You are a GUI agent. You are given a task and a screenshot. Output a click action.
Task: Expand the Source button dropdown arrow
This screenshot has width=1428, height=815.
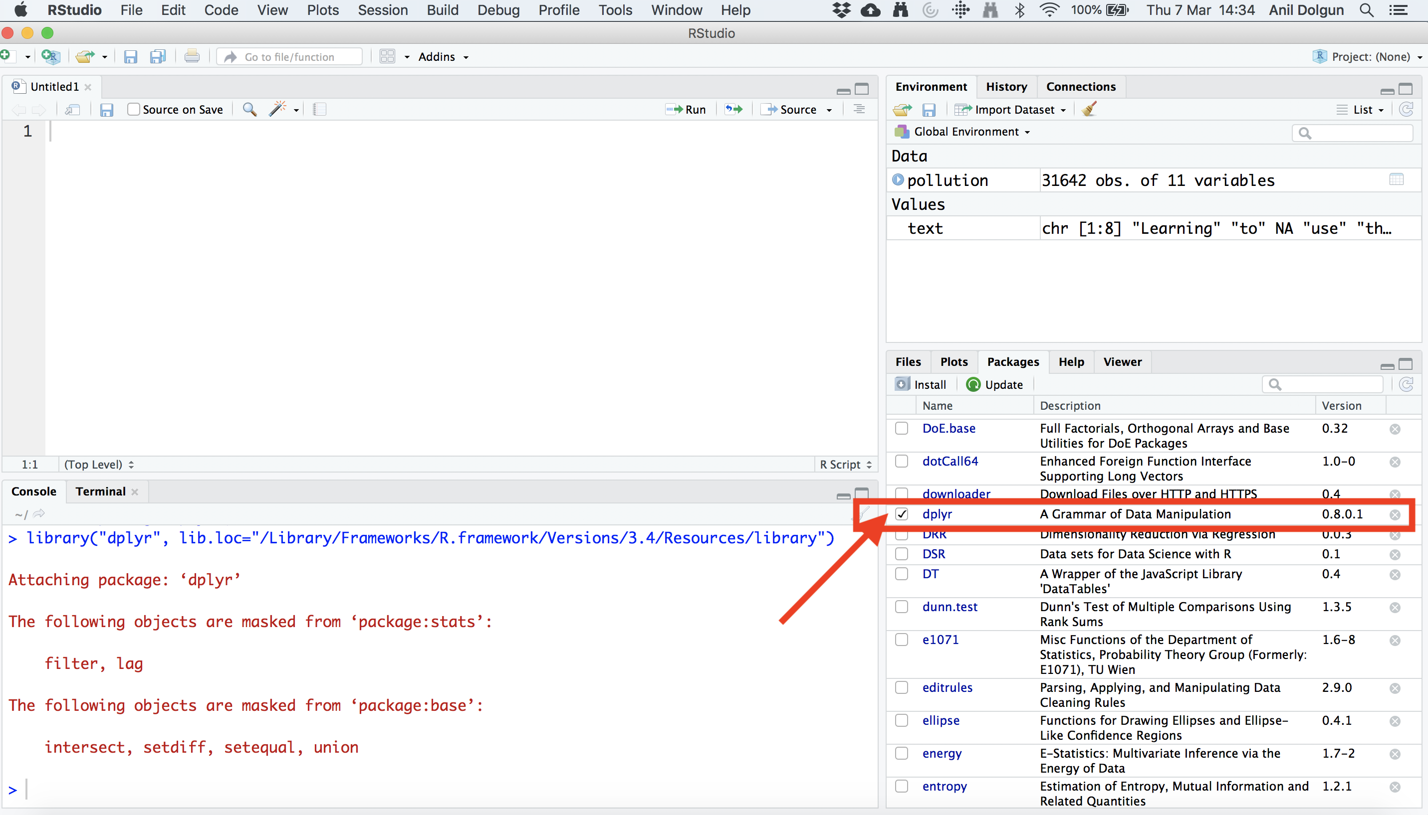pyautogui.click(x=830, y=110)
